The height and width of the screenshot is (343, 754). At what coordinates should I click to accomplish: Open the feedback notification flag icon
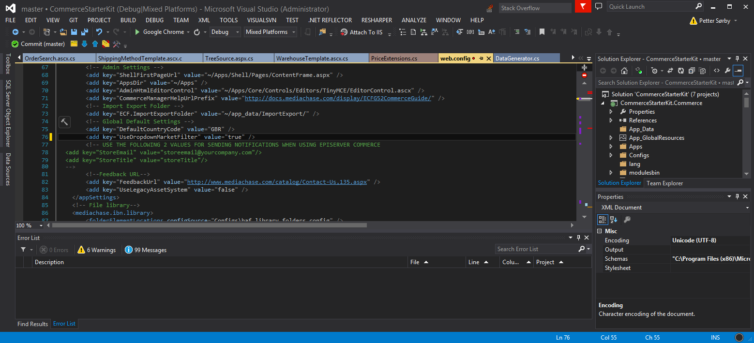point(583,7)
